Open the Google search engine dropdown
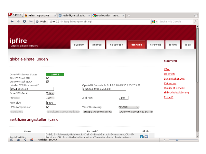Screen dimensions: 206x154 coord(154,21)
